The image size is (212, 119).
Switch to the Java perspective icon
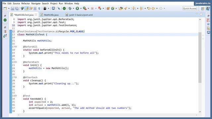tap(208, 9)
